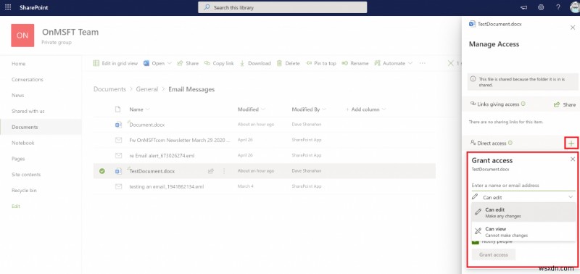
Task: Select the Can view option
Action: click(523, 232)
